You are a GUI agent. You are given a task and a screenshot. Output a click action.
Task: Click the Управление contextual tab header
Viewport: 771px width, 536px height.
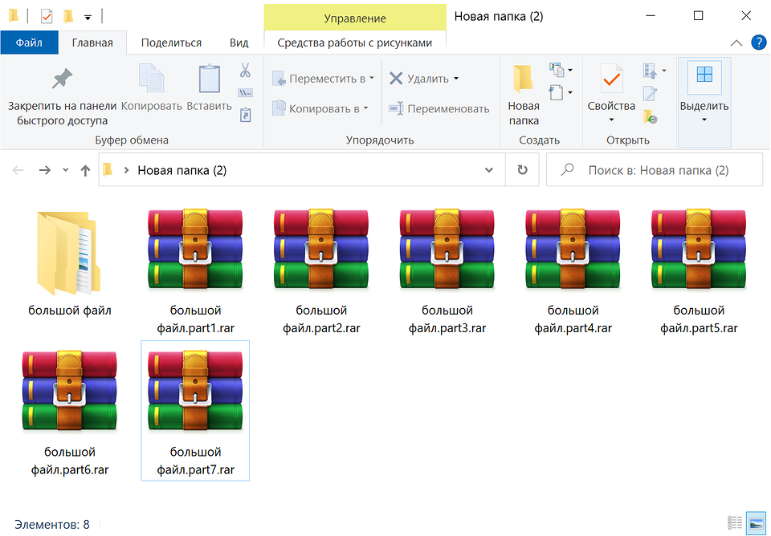coord(354,18)
